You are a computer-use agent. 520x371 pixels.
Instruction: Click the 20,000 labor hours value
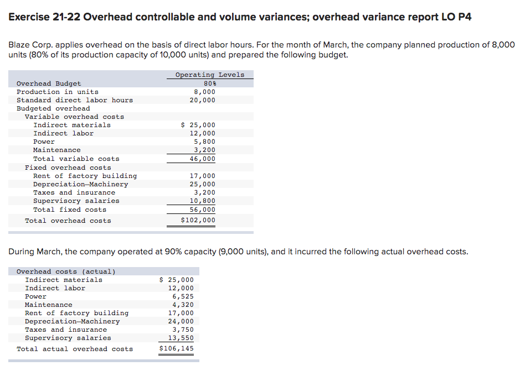coord(203,100)
